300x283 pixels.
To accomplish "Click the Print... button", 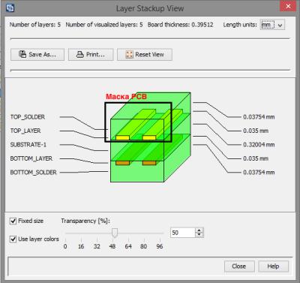I will 91,54.
